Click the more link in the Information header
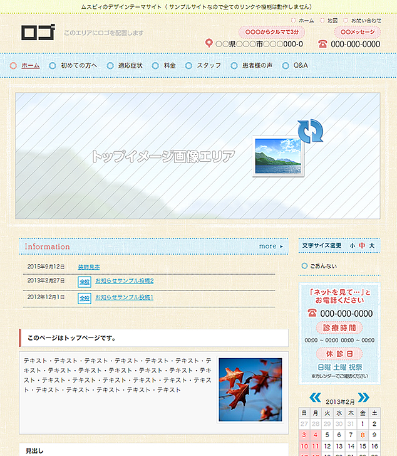The width and height of the screenshot is (397, 456). [271, 246]
